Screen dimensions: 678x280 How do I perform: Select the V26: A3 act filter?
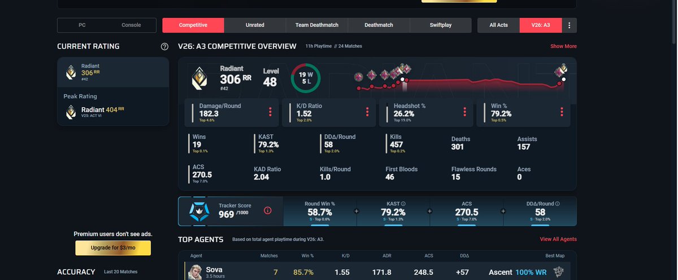coord(541,25)
